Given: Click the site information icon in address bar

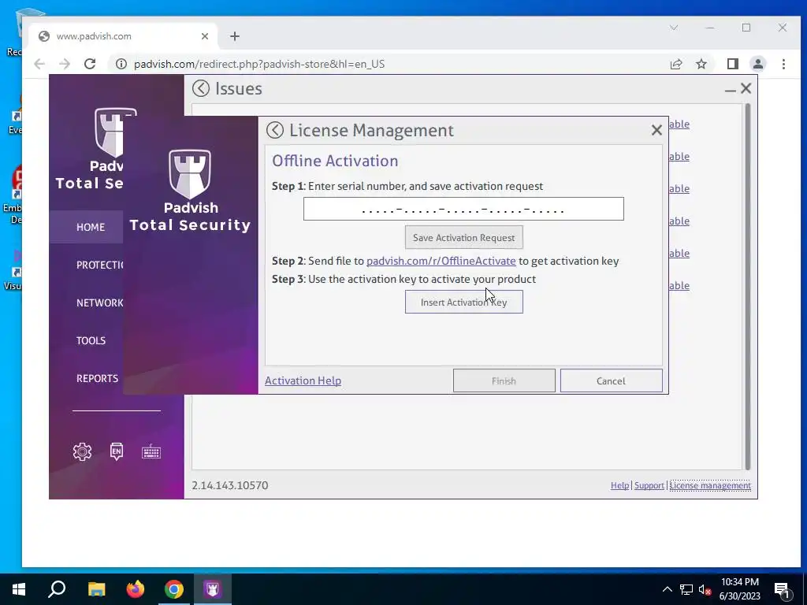Looking at the screenshot, I should [x=121, y=64].
